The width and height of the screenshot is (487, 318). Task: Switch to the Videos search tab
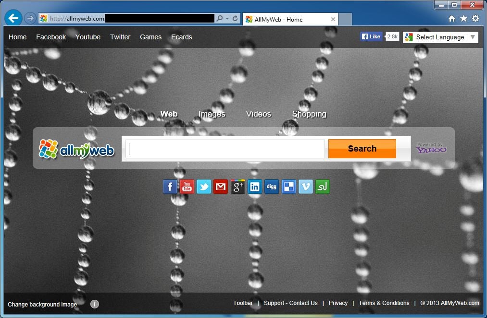point(259,114)
